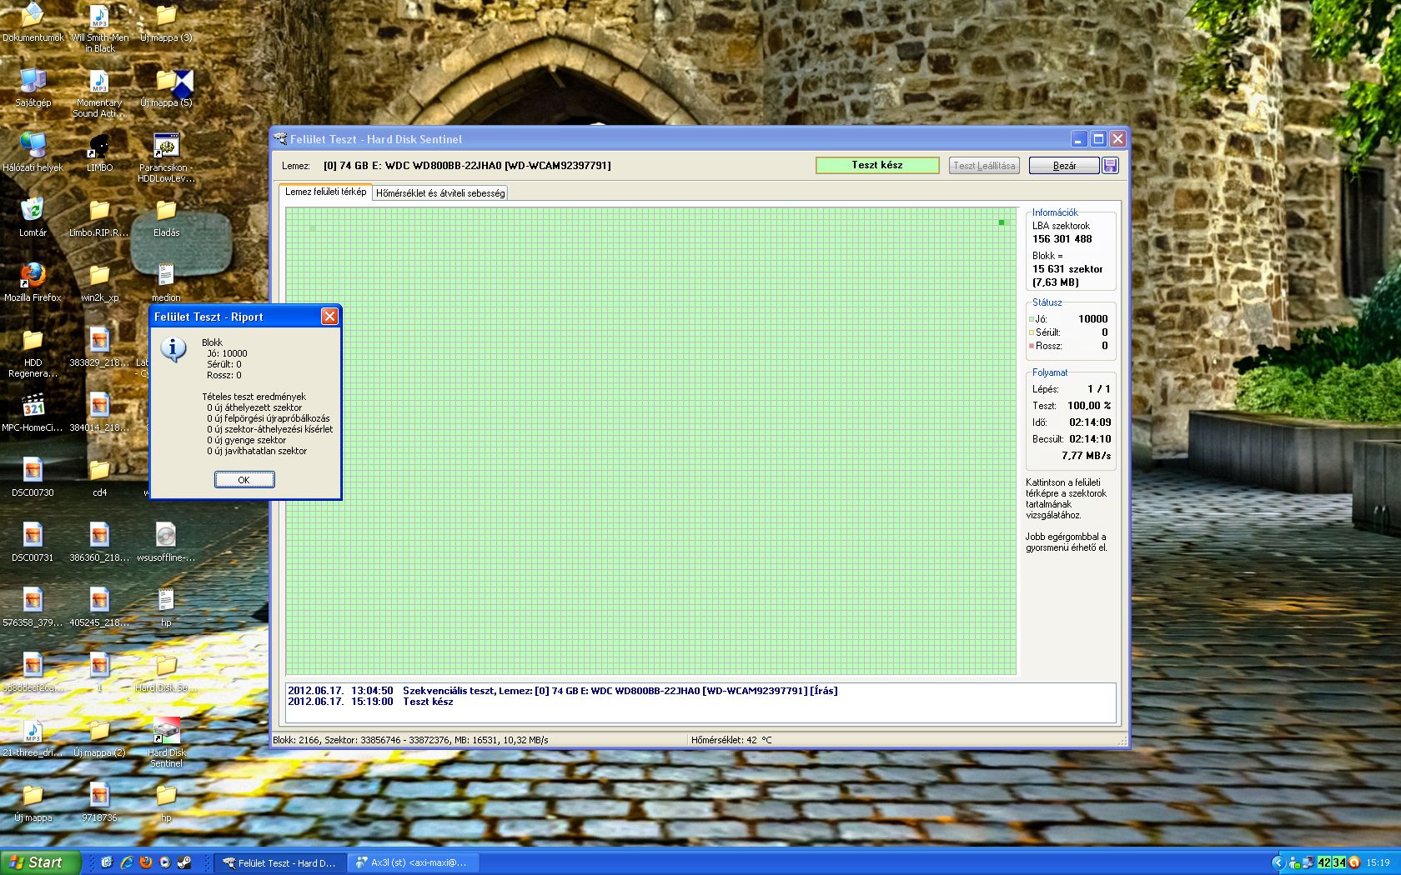Click the Teszt Leállítása button

pyautogui.click(x=984, y=166)
